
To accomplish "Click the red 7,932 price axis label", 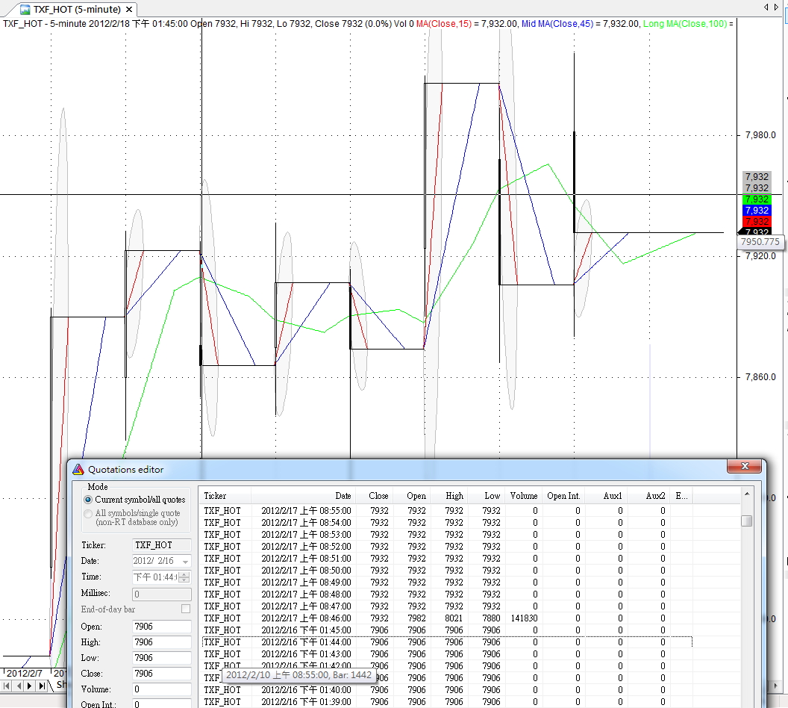I will pyautogui.click(x=757, y=221).
